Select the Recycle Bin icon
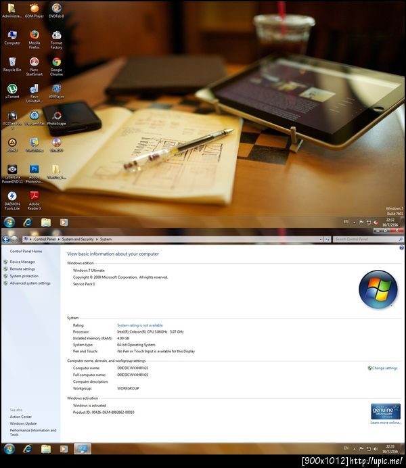The width and height of the screenshot is (406, 468). [x=12, y=64]
